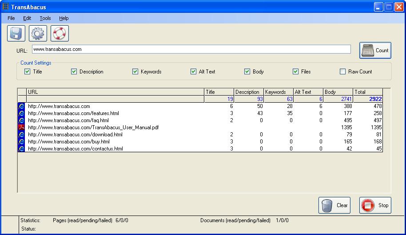Click total 81 in download.html row
This screenshot has height=235, width=406.
tap(379, 135)
